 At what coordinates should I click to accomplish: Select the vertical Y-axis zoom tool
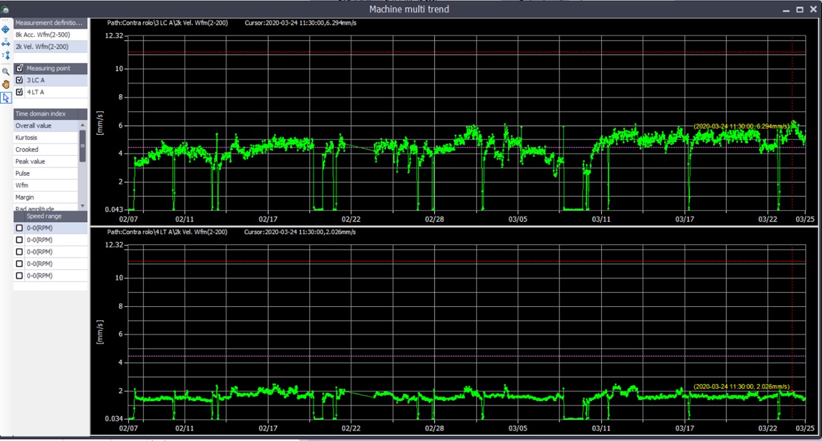(6, 56)
